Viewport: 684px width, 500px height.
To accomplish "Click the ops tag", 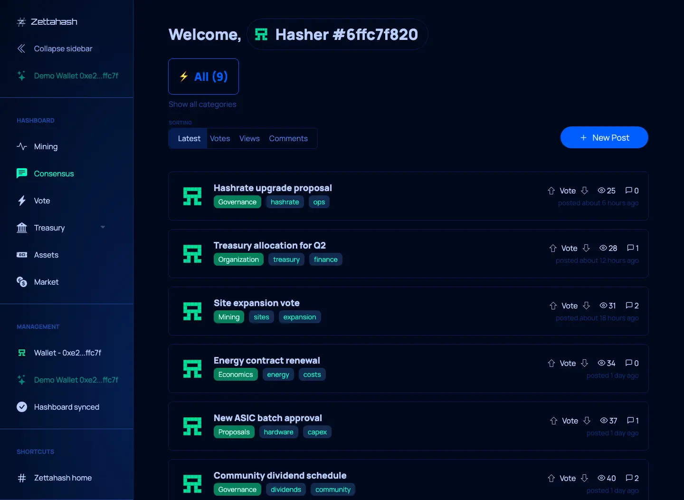I will tap(319, 202).
